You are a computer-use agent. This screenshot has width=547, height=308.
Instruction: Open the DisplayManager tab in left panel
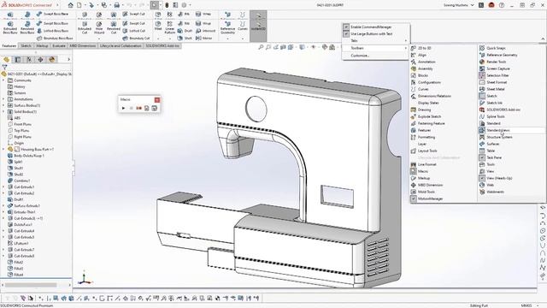(52, 60)
